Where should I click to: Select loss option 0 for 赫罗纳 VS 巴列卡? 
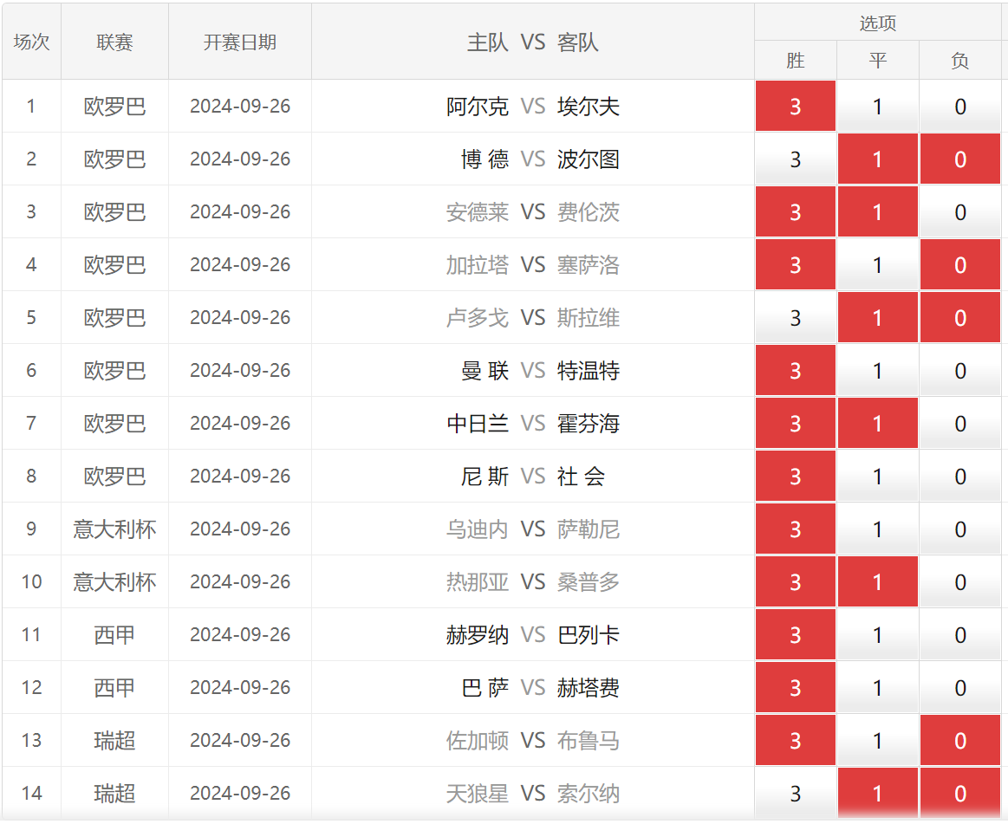pyautogui.click(x=959, y=634)
